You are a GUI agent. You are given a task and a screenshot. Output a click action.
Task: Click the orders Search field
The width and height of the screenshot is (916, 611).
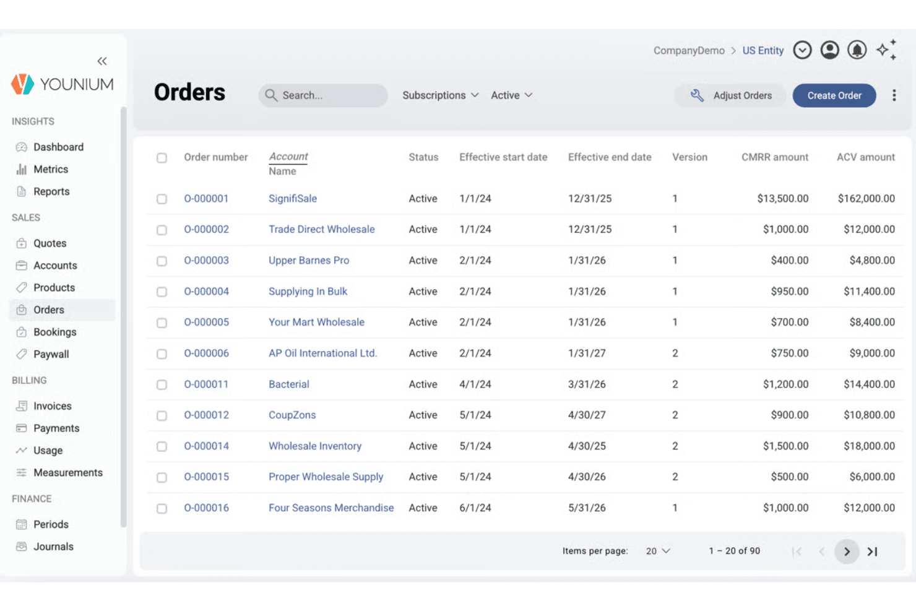(323, 95)
